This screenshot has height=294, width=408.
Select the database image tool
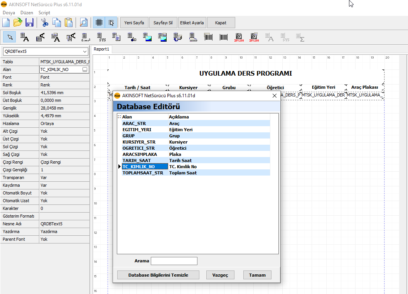coord(162,37)
